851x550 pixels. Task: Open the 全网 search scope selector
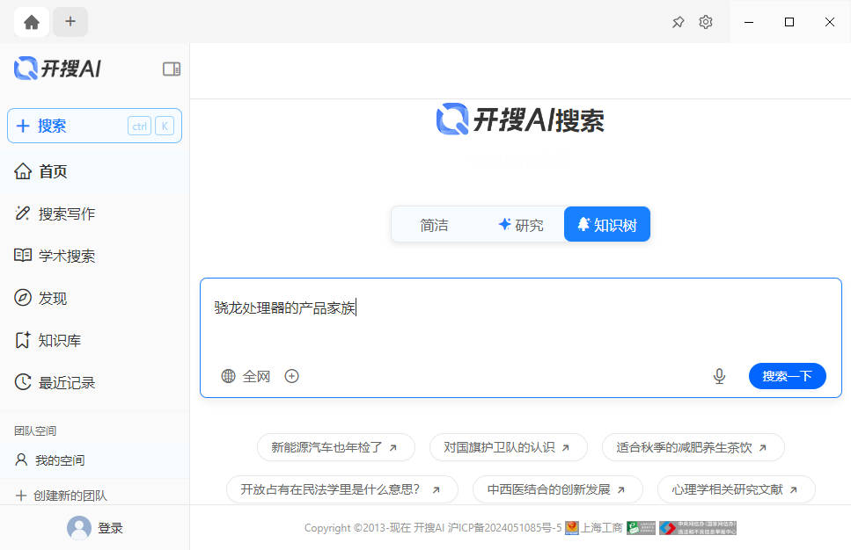pyautogui.click(x=244, y=376)
